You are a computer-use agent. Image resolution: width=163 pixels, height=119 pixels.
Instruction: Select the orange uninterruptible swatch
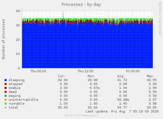coord(6,100)
